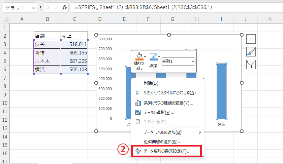This screenshot has height=164, width=283.
Task: Click cell with value 555,103
Action: tap(74, 70)
